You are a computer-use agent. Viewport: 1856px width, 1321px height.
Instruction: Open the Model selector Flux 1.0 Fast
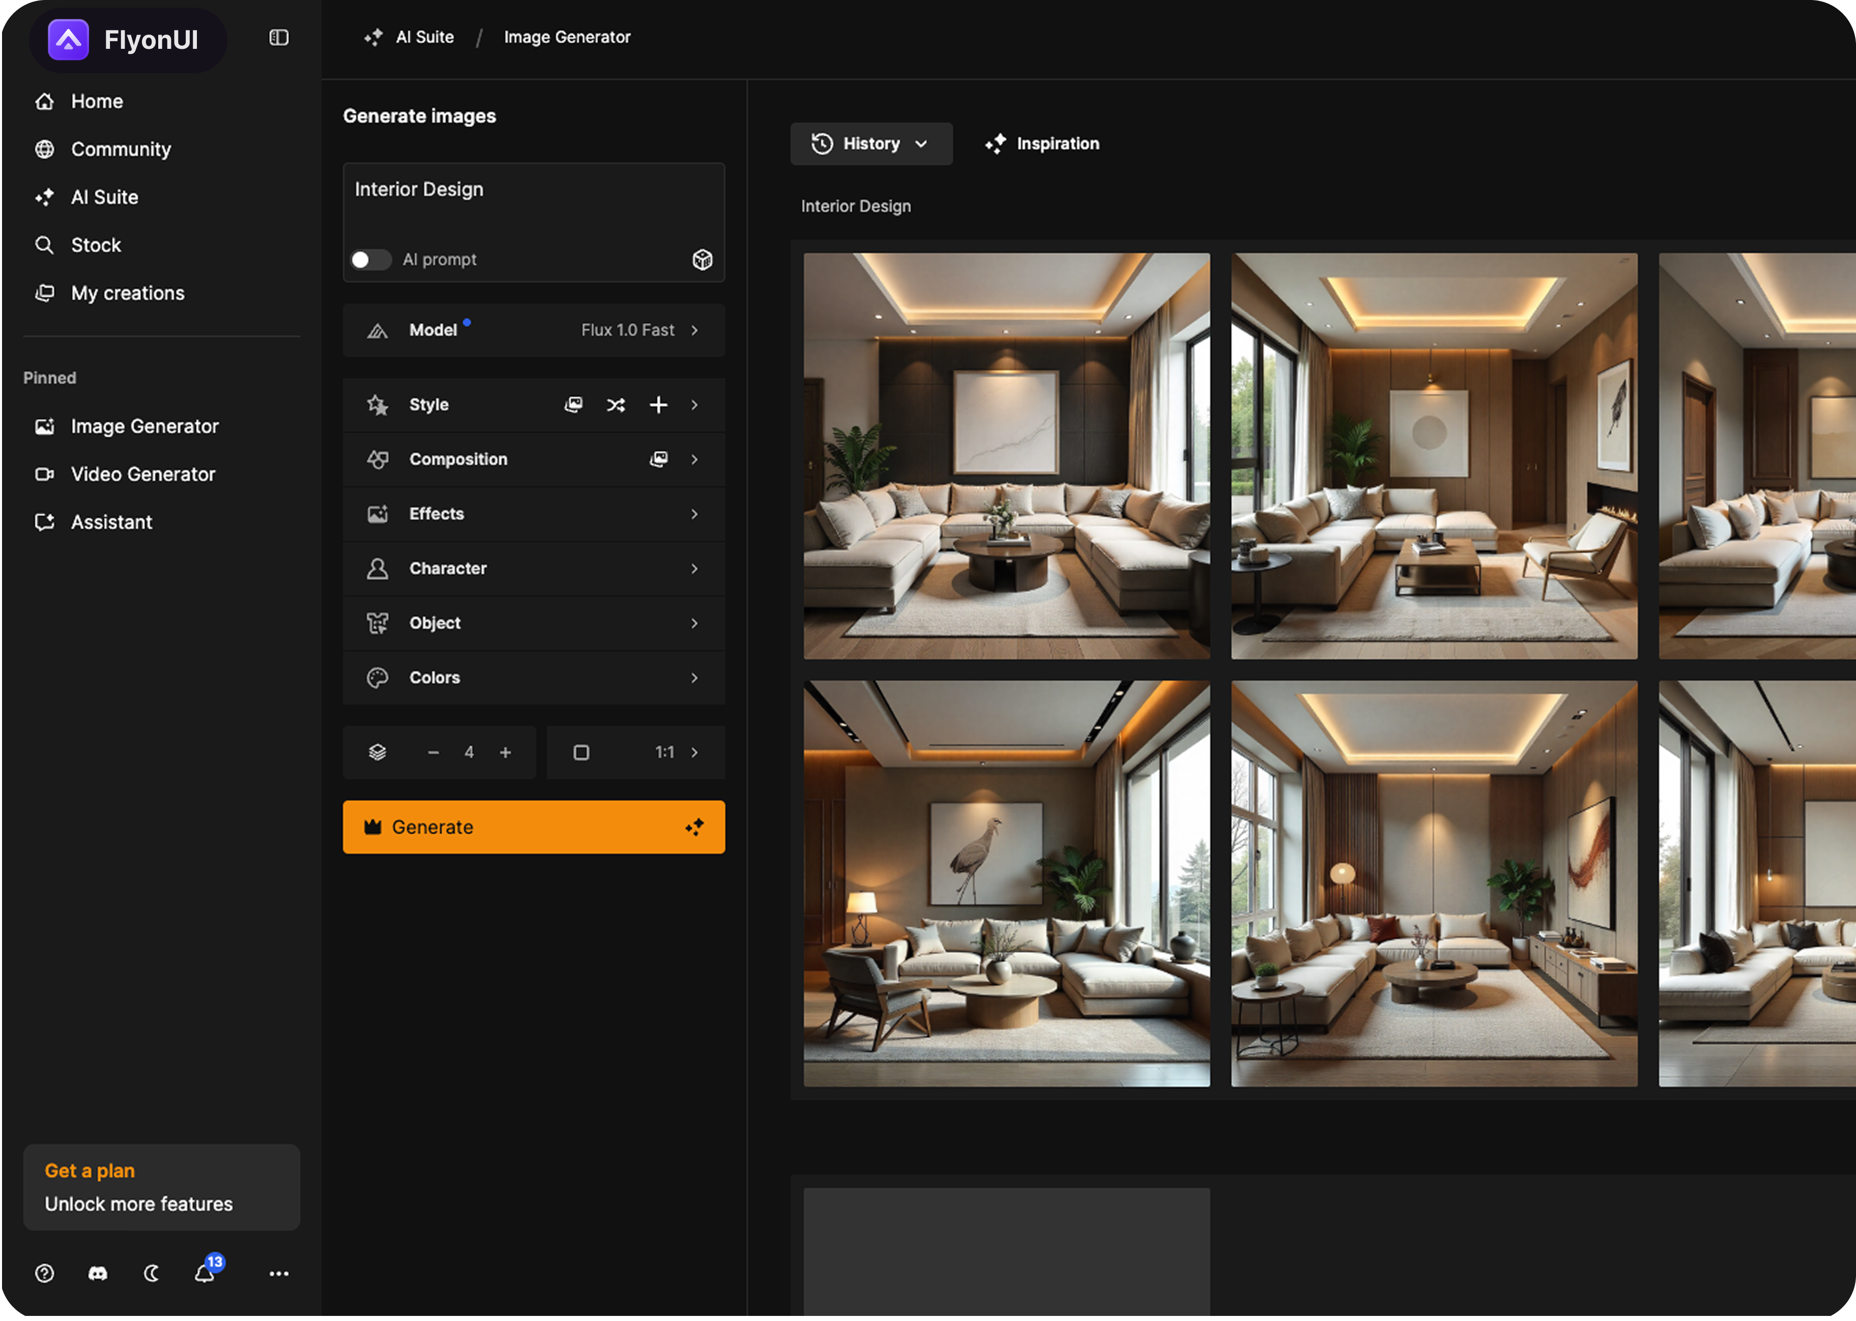tap(533, 331)
